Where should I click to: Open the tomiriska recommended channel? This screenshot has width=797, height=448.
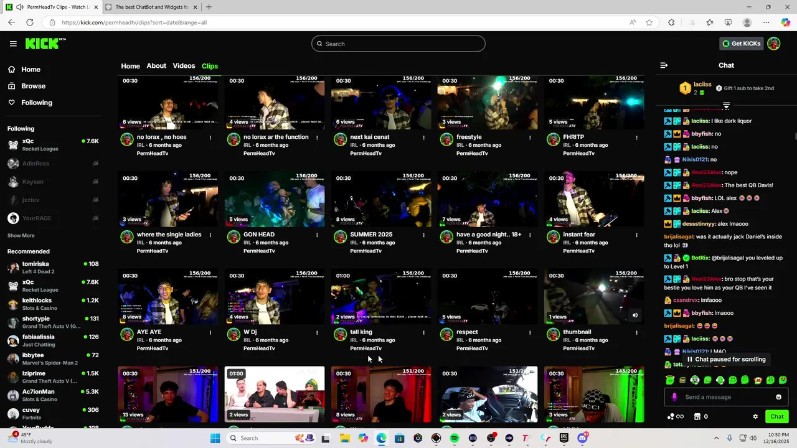pyautogui.click(x=53, y=268)
